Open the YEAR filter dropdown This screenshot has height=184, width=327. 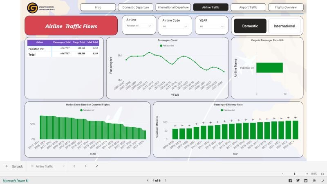click(211, 26)
